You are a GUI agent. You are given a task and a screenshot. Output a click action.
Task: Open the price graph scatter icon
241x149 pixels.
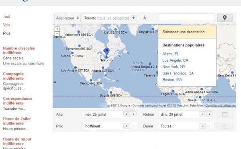click(225, 126)
